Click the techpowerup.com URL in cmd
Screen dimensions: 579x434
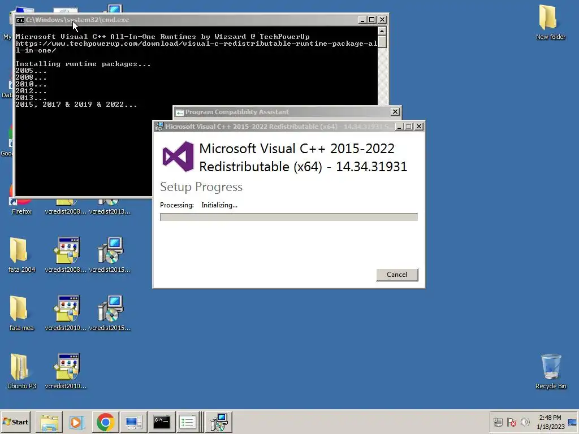[x=196, y=47]
